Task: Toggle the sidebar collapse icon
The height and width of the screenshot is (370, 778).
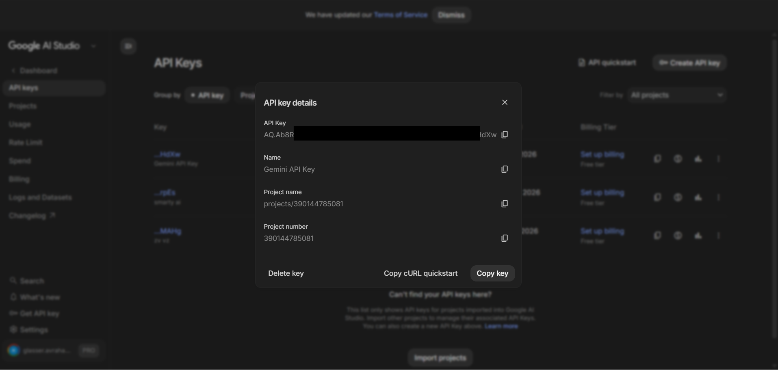Action: [x=128, y=46]
